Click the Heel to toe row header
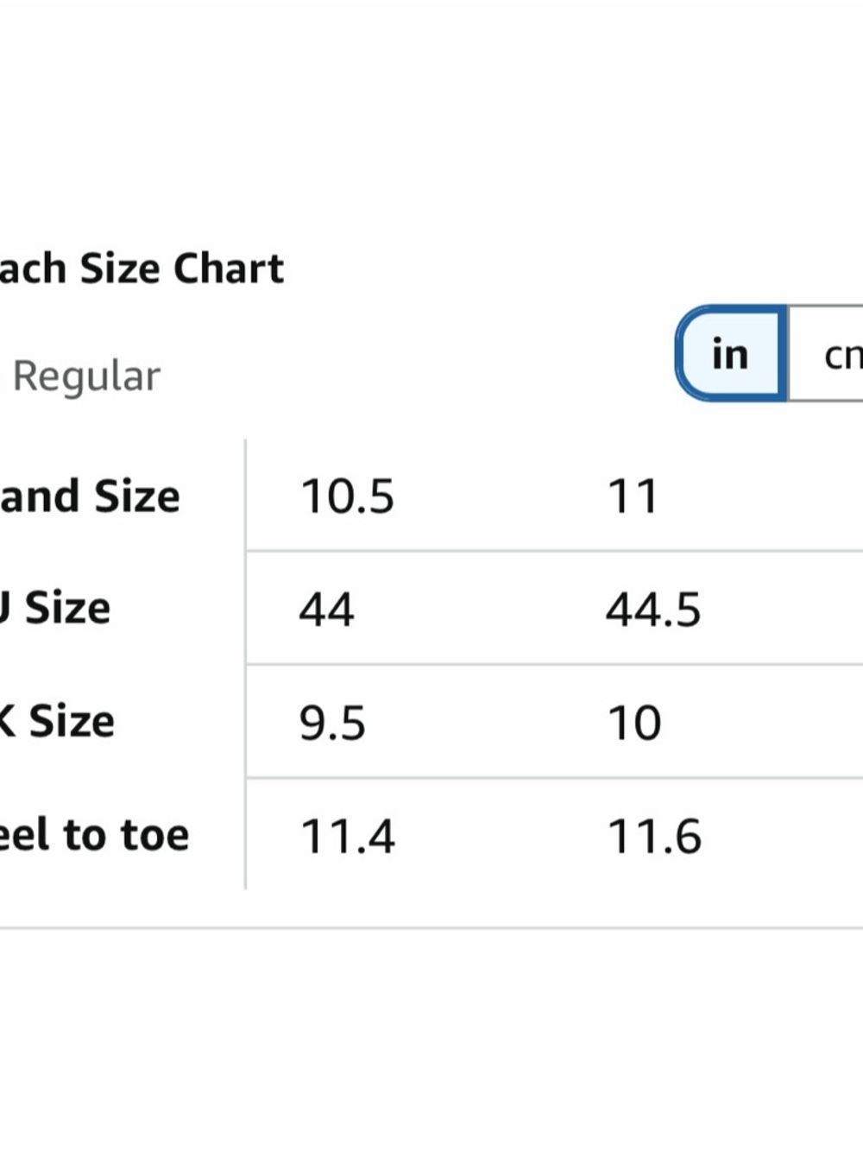The height and width of the screenshot is (1151, 863). (93, 835)
